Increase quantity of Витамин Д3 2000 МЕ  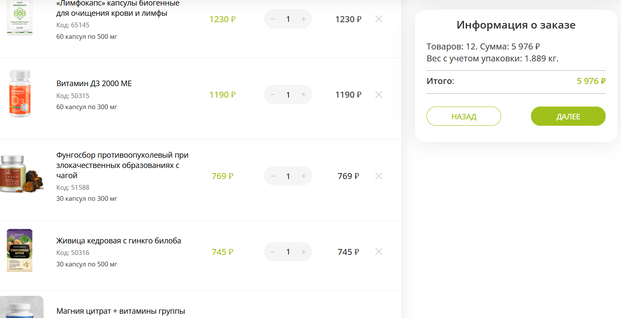click(304, 95)
